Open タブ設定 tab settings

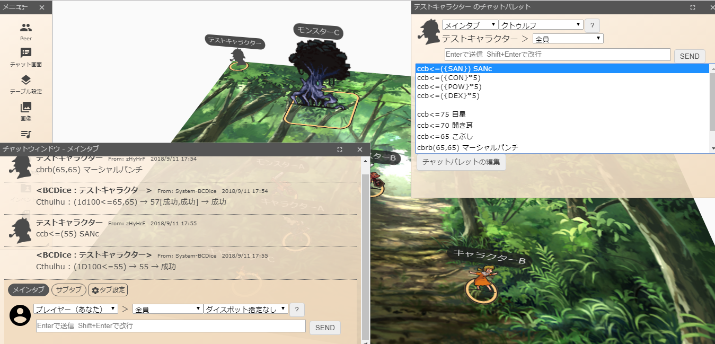(108, 290)
